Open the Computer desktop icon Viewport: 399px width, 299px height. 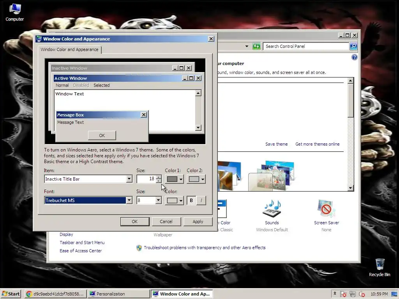[15, 12]
